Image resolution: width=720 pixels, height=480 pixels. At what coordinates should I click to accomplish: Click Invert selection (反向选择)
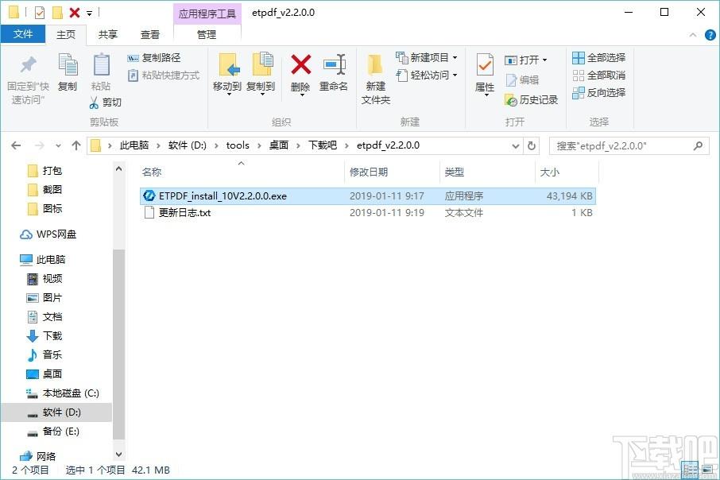pos(598,93)
